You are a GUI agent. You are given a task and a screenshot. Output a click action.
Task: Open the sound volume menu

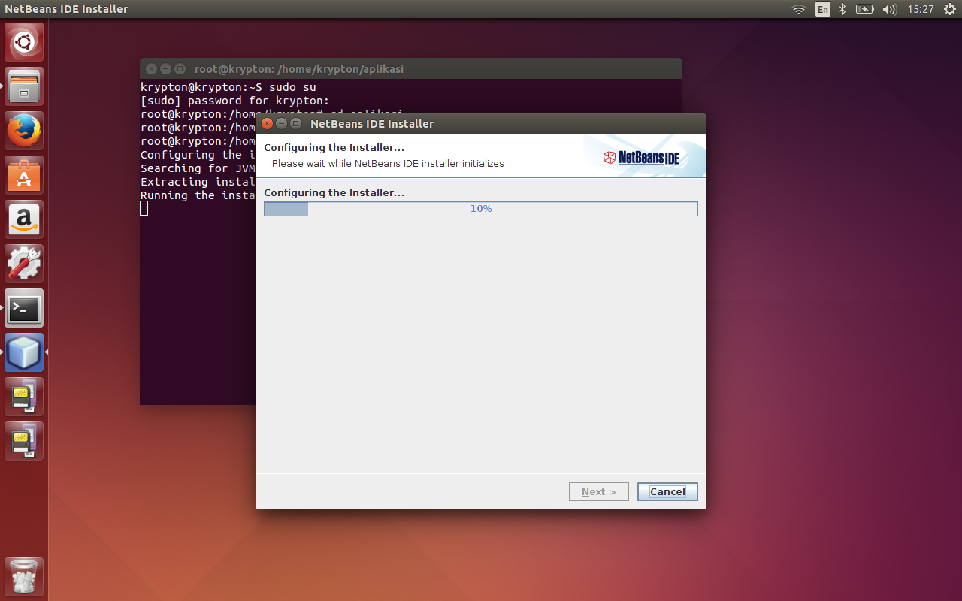tap(889, 10)
